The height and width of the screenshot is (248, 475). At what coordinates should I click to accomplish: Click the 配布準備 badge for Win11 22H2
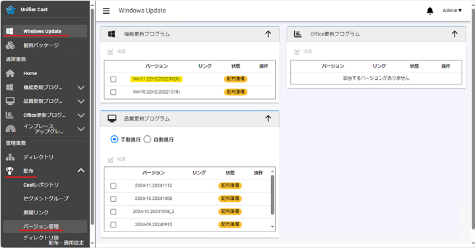(x=236, y=79)
